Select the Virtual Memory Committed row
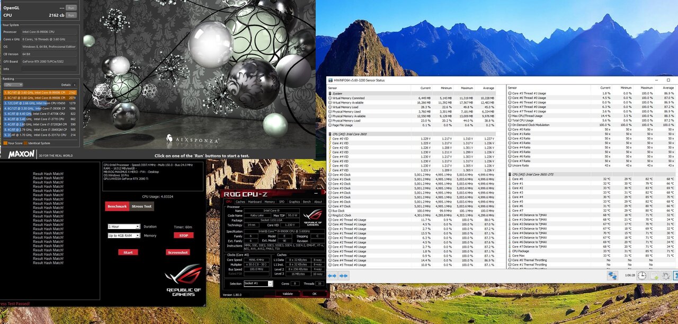The image size is (678, 324). click(x=412, y=98)
